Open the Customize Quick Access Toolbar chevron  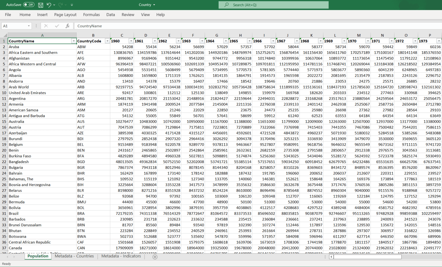(72, 5)
